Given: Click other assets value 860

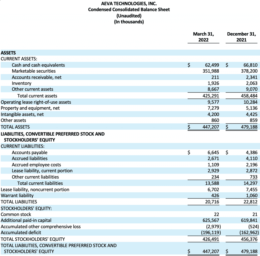Looking at the screenshot, I should (215, 120).
